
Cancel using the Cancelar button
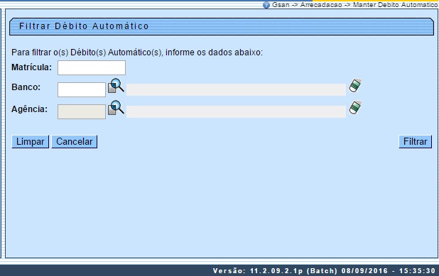pyautogui.click(x=75, y=142)
